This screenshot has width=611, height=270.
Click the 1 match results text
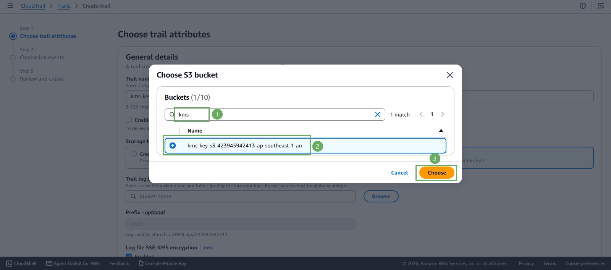[400, 115]
